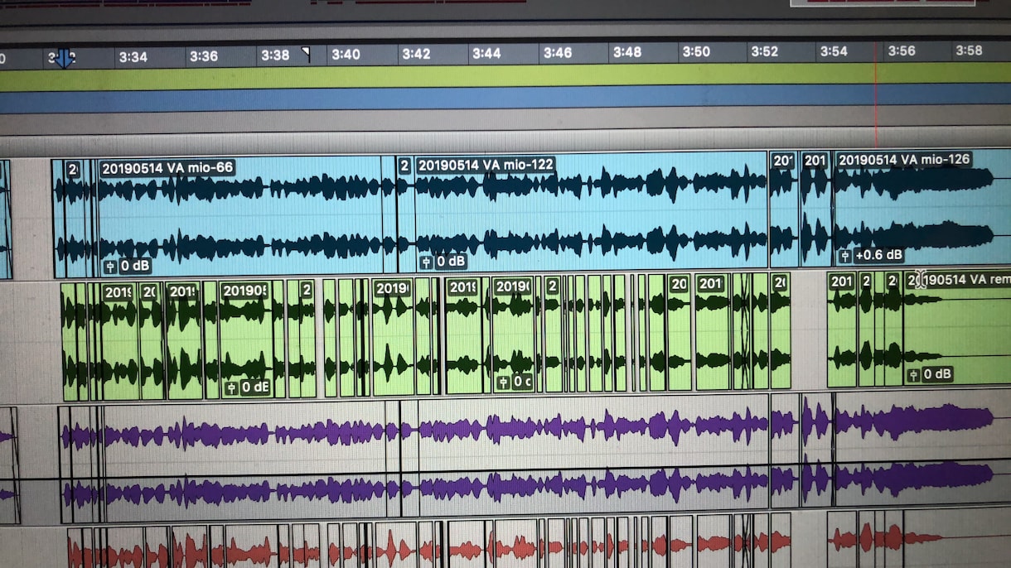Open clip gain fader icon on mio-122 clip
Viewport: 1011px width, 568px height.
pyautogui.click(x=427, y=262)
